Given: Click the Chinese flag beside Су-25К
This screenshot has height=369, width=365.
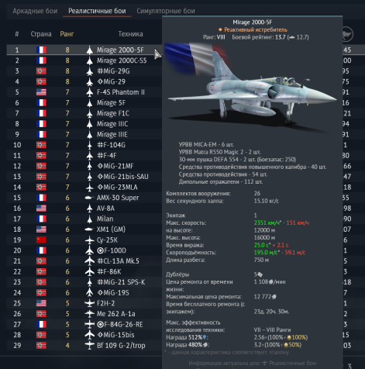Looking at the screenshot, I should click(x=41, y=240).
